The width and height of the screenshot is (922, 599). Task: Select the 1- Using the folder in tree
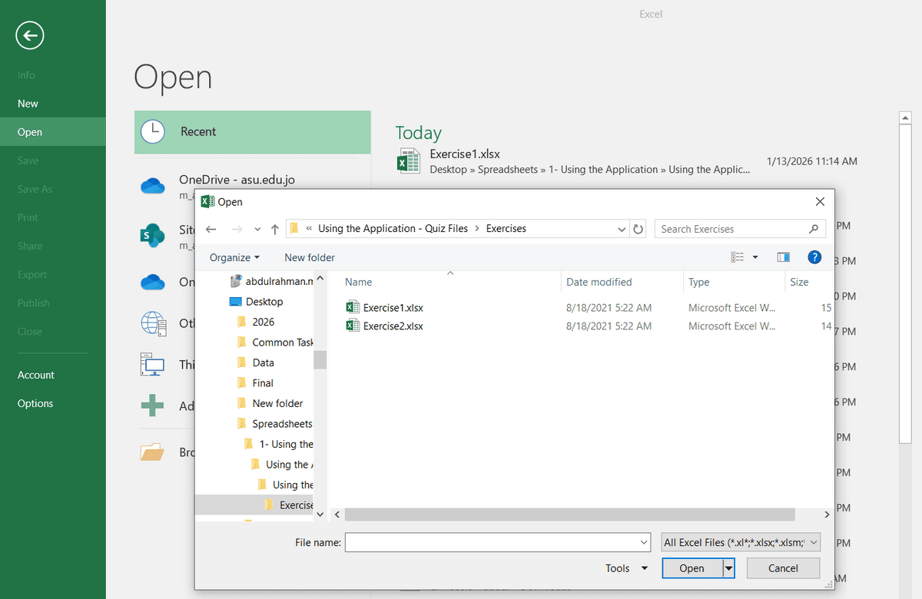286,444
